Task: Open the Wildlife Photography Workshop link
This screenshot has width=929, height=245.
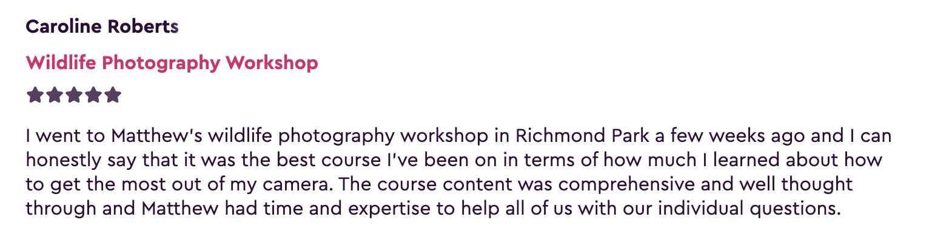Action: point(172,63)
